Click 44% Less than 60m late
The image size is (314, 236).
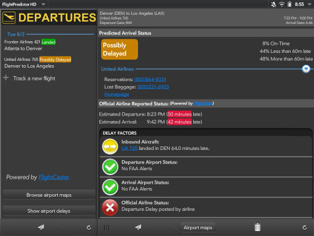[x=285, y=51]
